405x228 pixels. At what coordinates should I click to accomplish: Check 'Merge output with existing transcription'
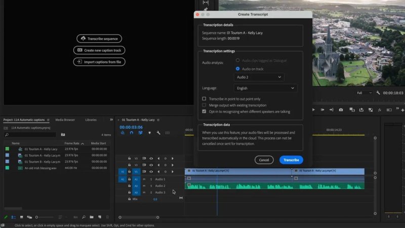click(204, 105)
